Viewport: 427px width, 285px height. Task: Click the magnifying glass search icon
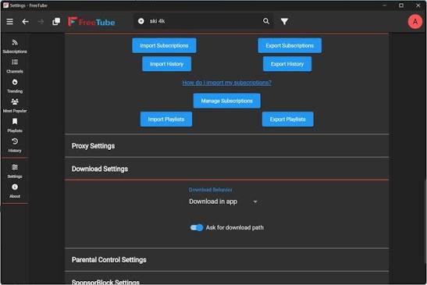tap(266, 21)
